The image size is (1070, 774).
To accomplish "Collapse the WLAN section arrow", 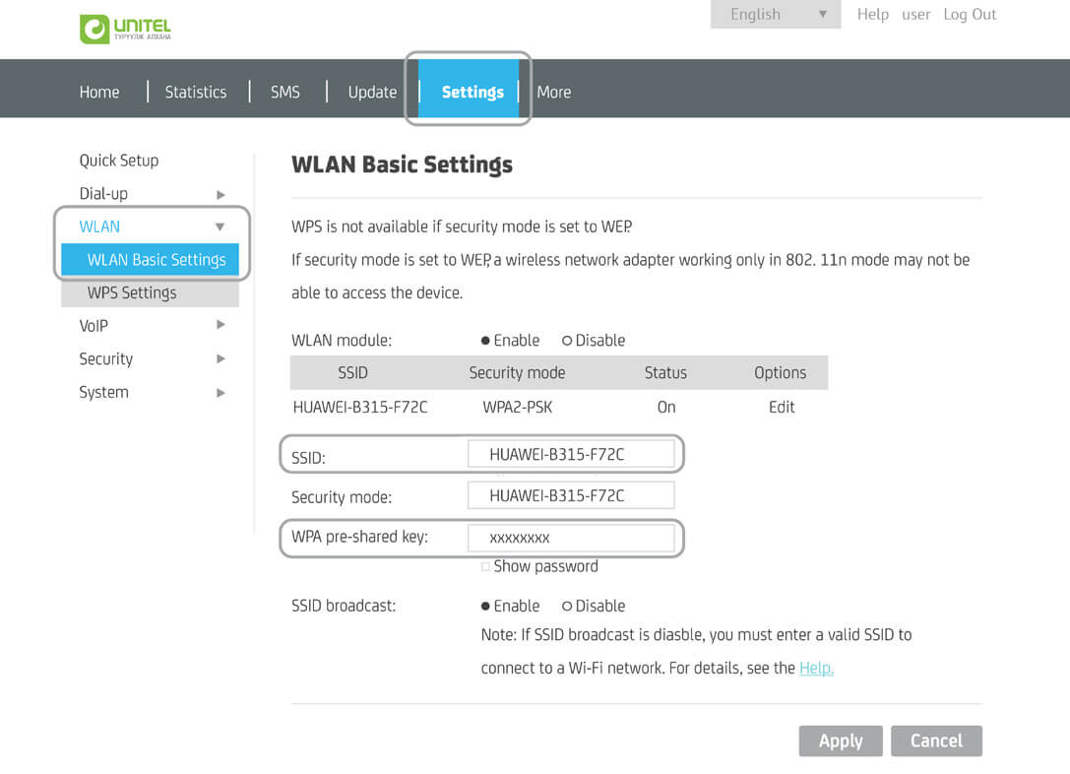I will (220, 227).
